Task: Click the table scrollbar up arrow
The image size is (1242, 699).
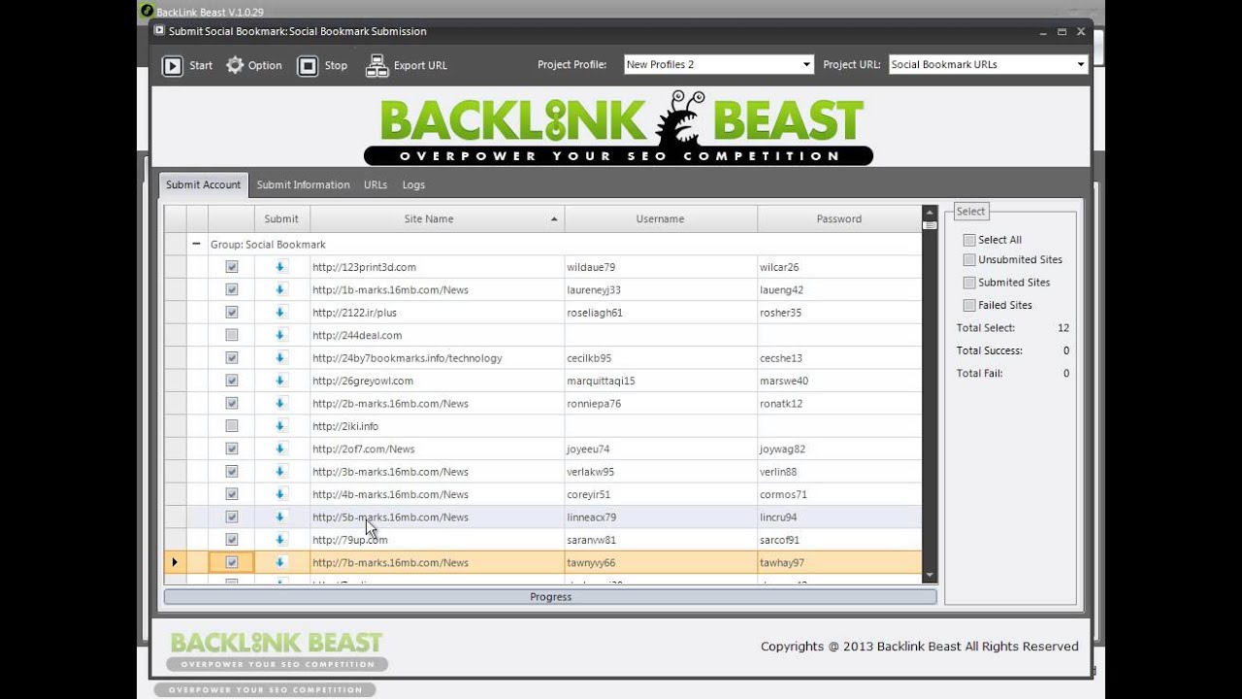Action: coord(930,212)
